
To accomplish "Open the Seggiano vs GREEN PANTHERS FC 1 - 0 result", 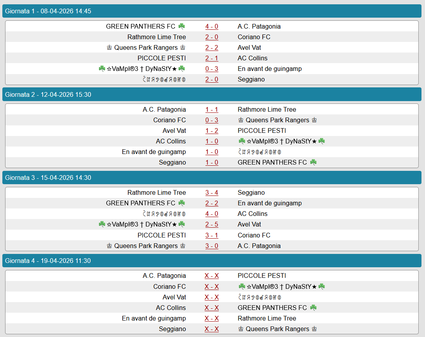I will coord(212,163).
